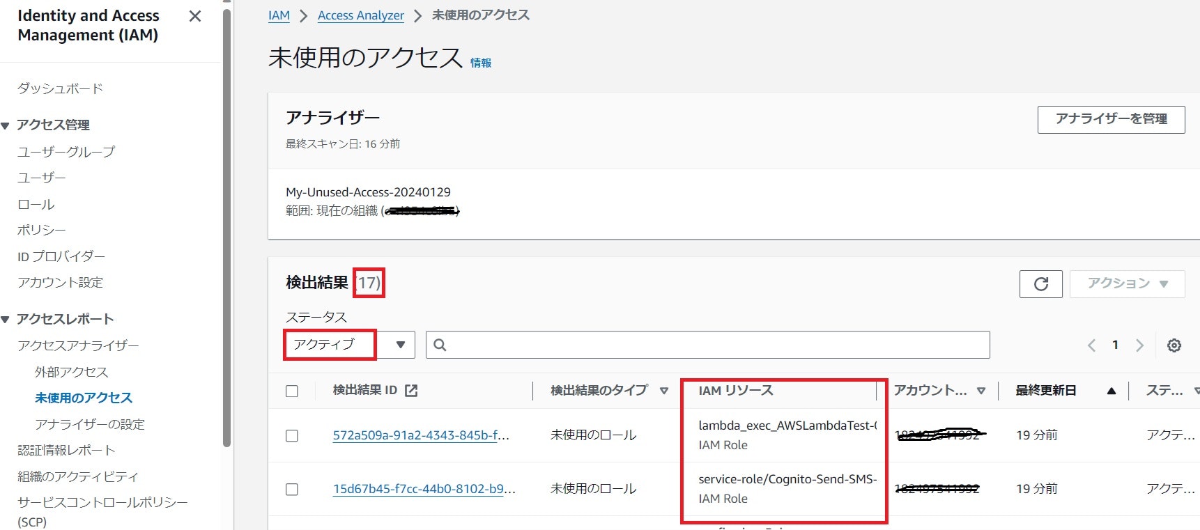Open アカウント column filter arrow
The width and height of the screenshot is (1200, 530).
pyautogui.click(x=981, y=391)
